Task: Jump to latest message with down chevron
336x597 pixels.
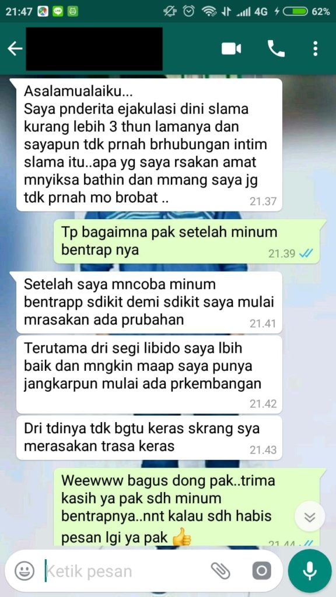Action: pyautogui.click(x=310, y=517)
